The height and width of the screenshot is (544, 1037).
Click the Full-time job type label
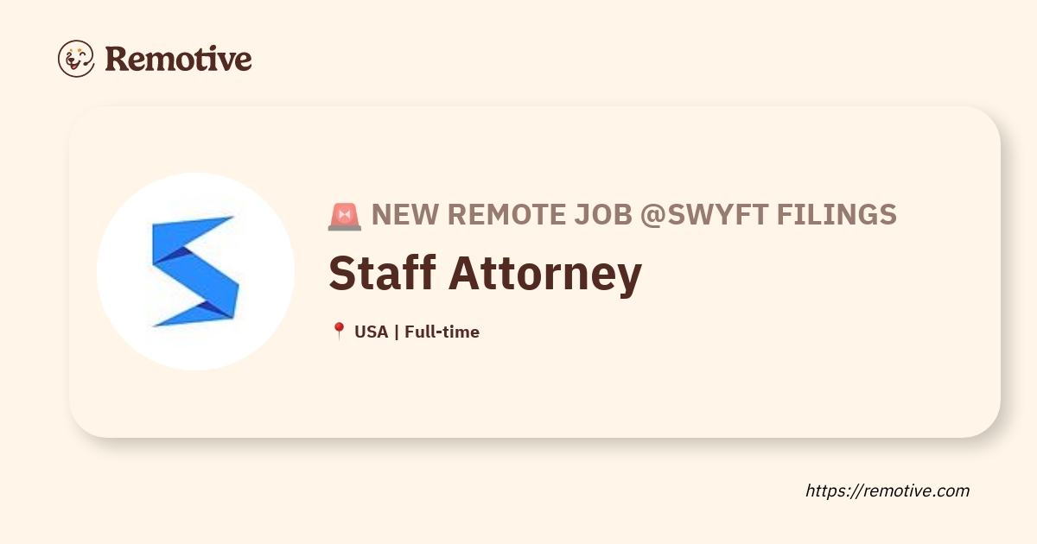(442, 332)
